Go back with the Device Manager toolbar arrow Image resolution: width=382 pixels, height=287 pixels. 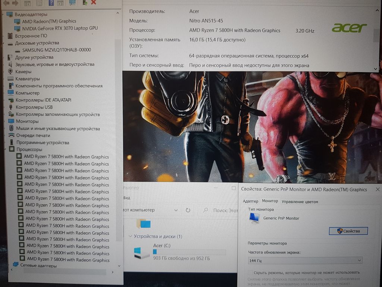6,3
